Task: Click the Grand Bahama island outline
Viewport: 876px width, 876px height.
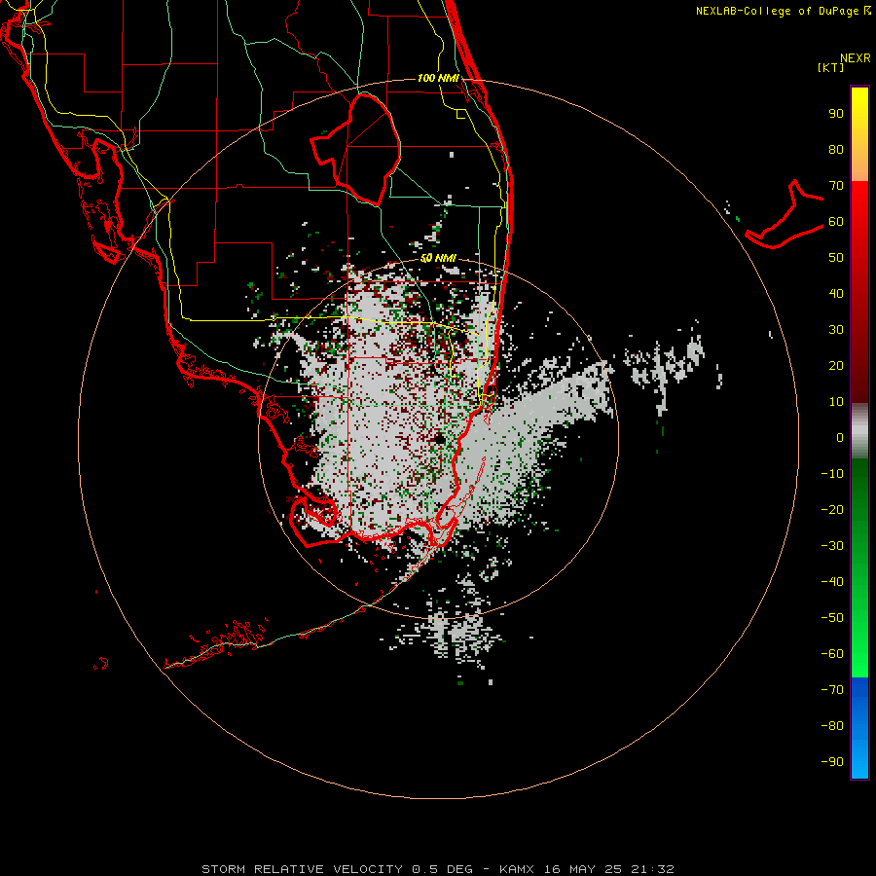Action: click(x=785, y=215)
